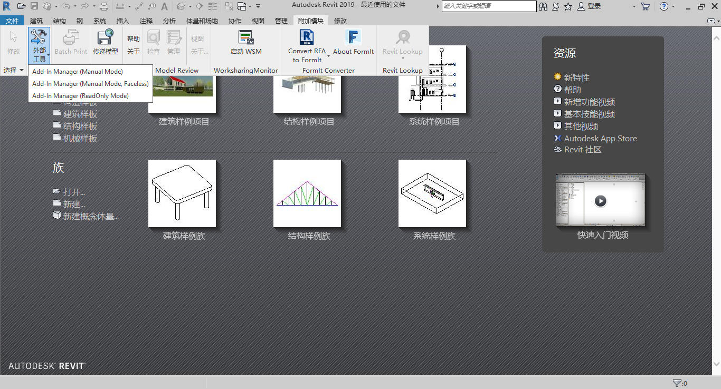Switch to the 建筑 ribbon tab
This screenshot has height=389, width=721.
pos(36,21)
